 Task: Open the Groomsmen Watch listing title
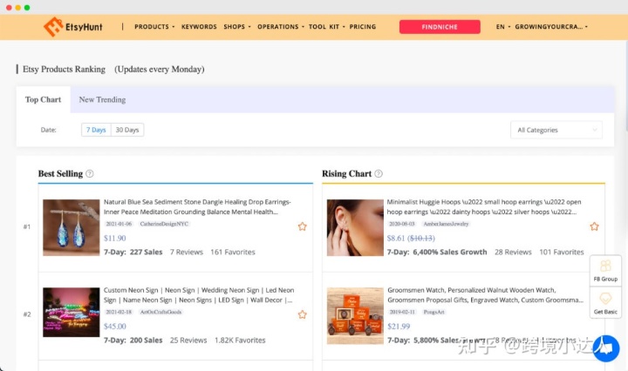pyautogui.click(x=485, y=295)
